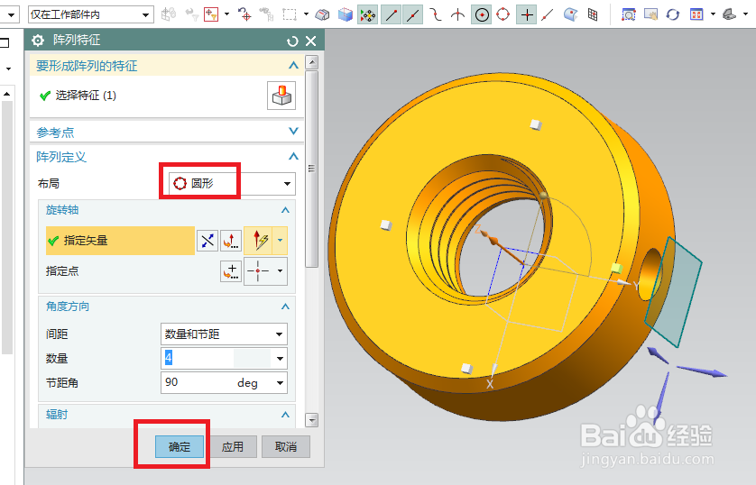The image size is (756, 485).
Task: Open the vector type dropdown arrow
Action: 281,241
